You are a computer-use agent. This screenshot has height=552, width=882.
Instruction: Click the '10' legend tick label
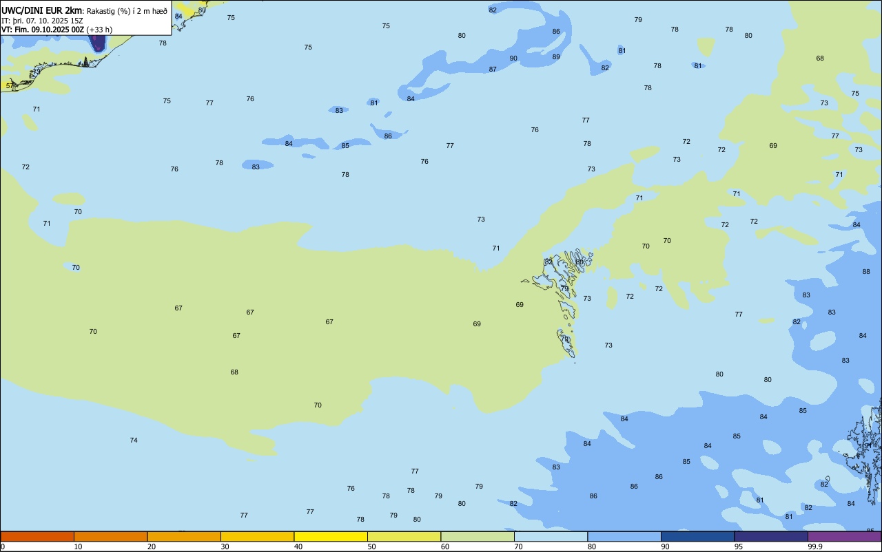tap(78, 546)
